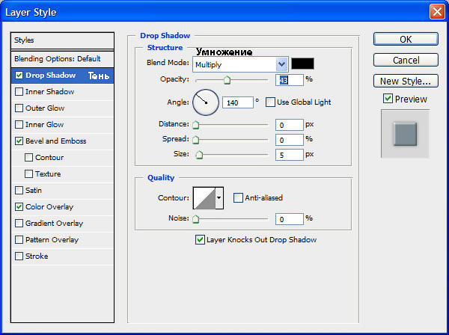Click the Angle value field showing 140
Viewport: 449px width, 335px height.
(x=238, y=102)
